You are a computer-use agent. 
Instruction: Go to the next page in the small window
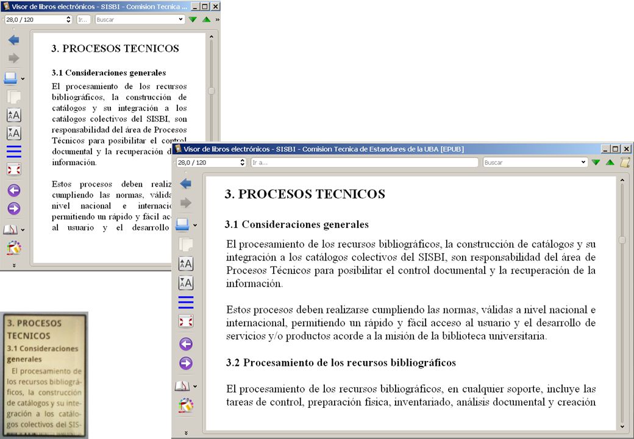click(x=14, y=209)
